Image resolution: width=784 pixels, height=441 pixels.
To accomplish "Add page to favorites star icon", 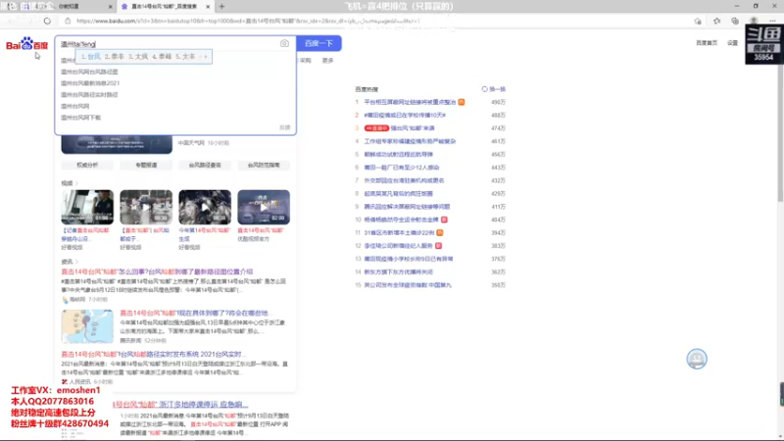I will [x=698, y=21].
